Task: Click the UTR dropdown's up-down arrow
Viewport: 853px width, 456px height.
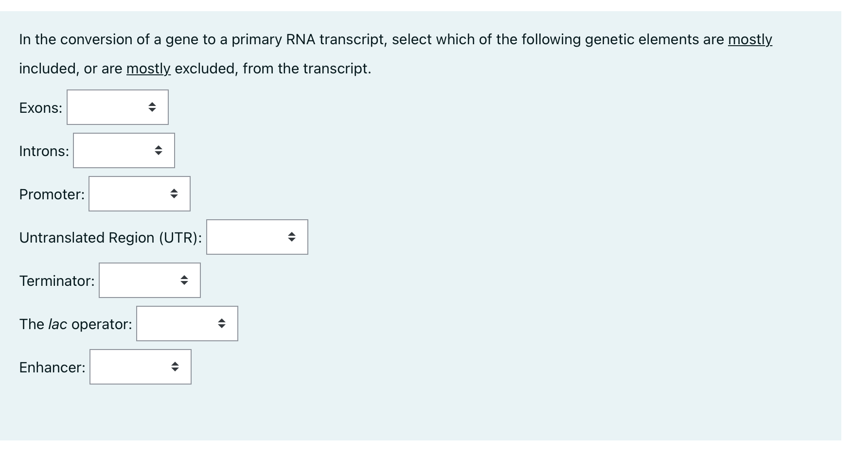Action: pos(292,237)
